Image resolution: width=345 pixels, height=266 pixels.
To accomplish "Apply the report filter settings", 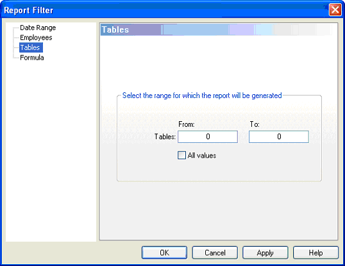I will coord(265,253).
